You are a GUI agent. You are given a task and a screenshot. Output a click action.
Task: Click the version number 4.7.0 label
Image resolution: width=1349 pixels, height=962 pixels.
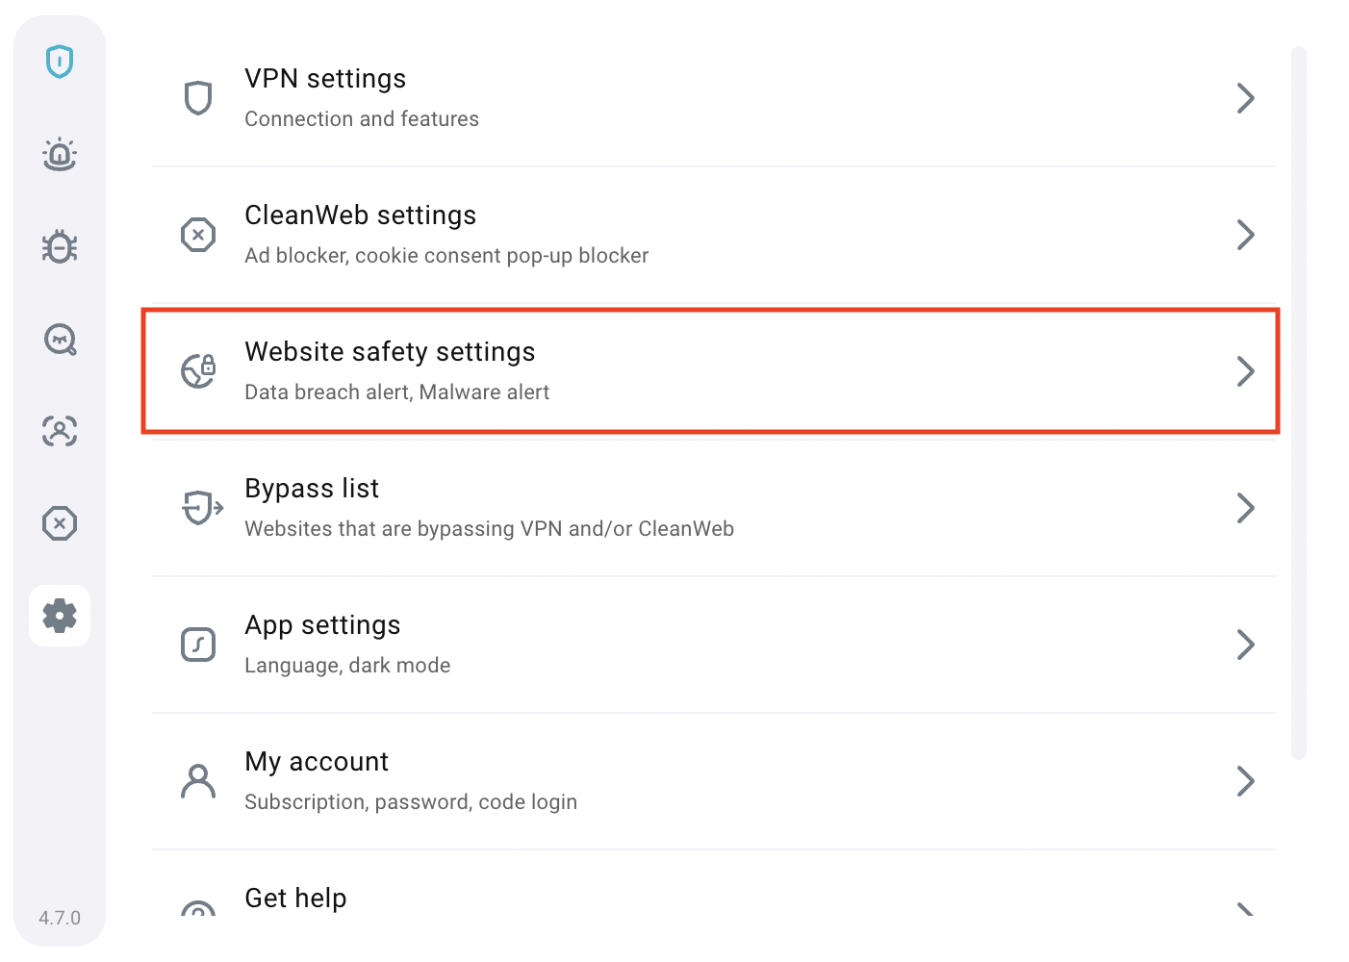click(x=60, y=918)
